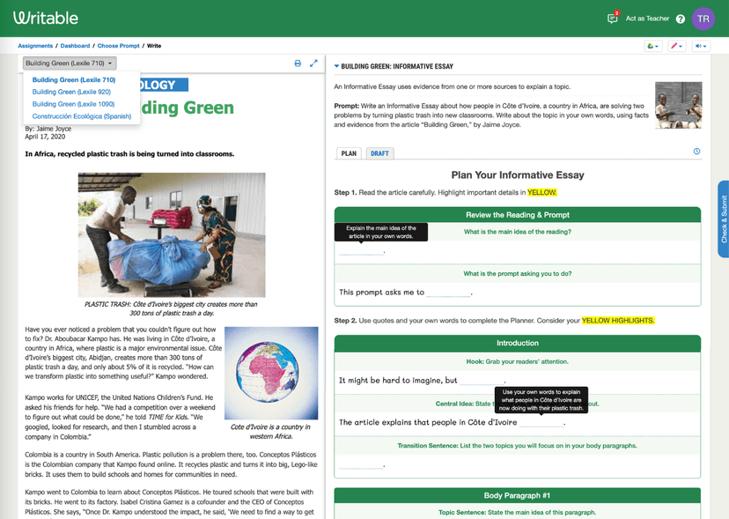Activate the read-aloud speaker tool
Image resolution: width=729 pixels, height=519 pixels.
[x=698, y=45]
